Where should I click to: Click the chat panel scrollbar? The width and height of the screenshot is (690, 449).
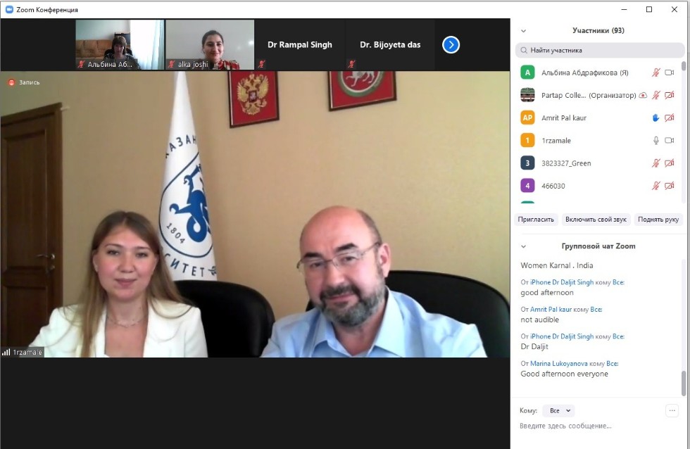coord(683,382)
